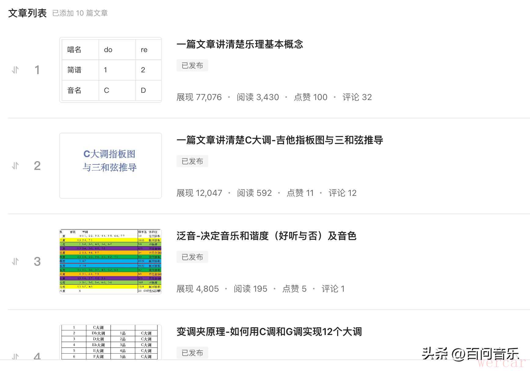Click the reorder arrows icon for article 1
This screenshot has height=371, width=530.
[x=15, y=70]
